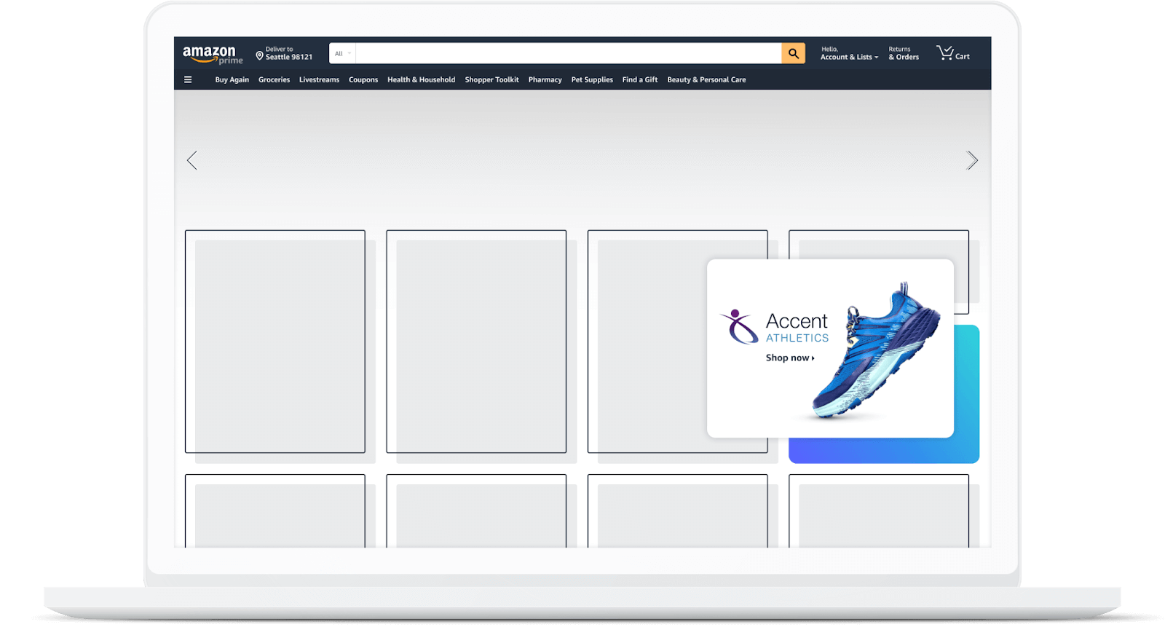Go to previous carousel slide

point(192,160)
